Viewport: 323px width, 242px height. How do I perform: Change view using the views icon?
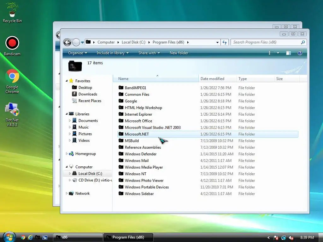[x=270, y=53]
